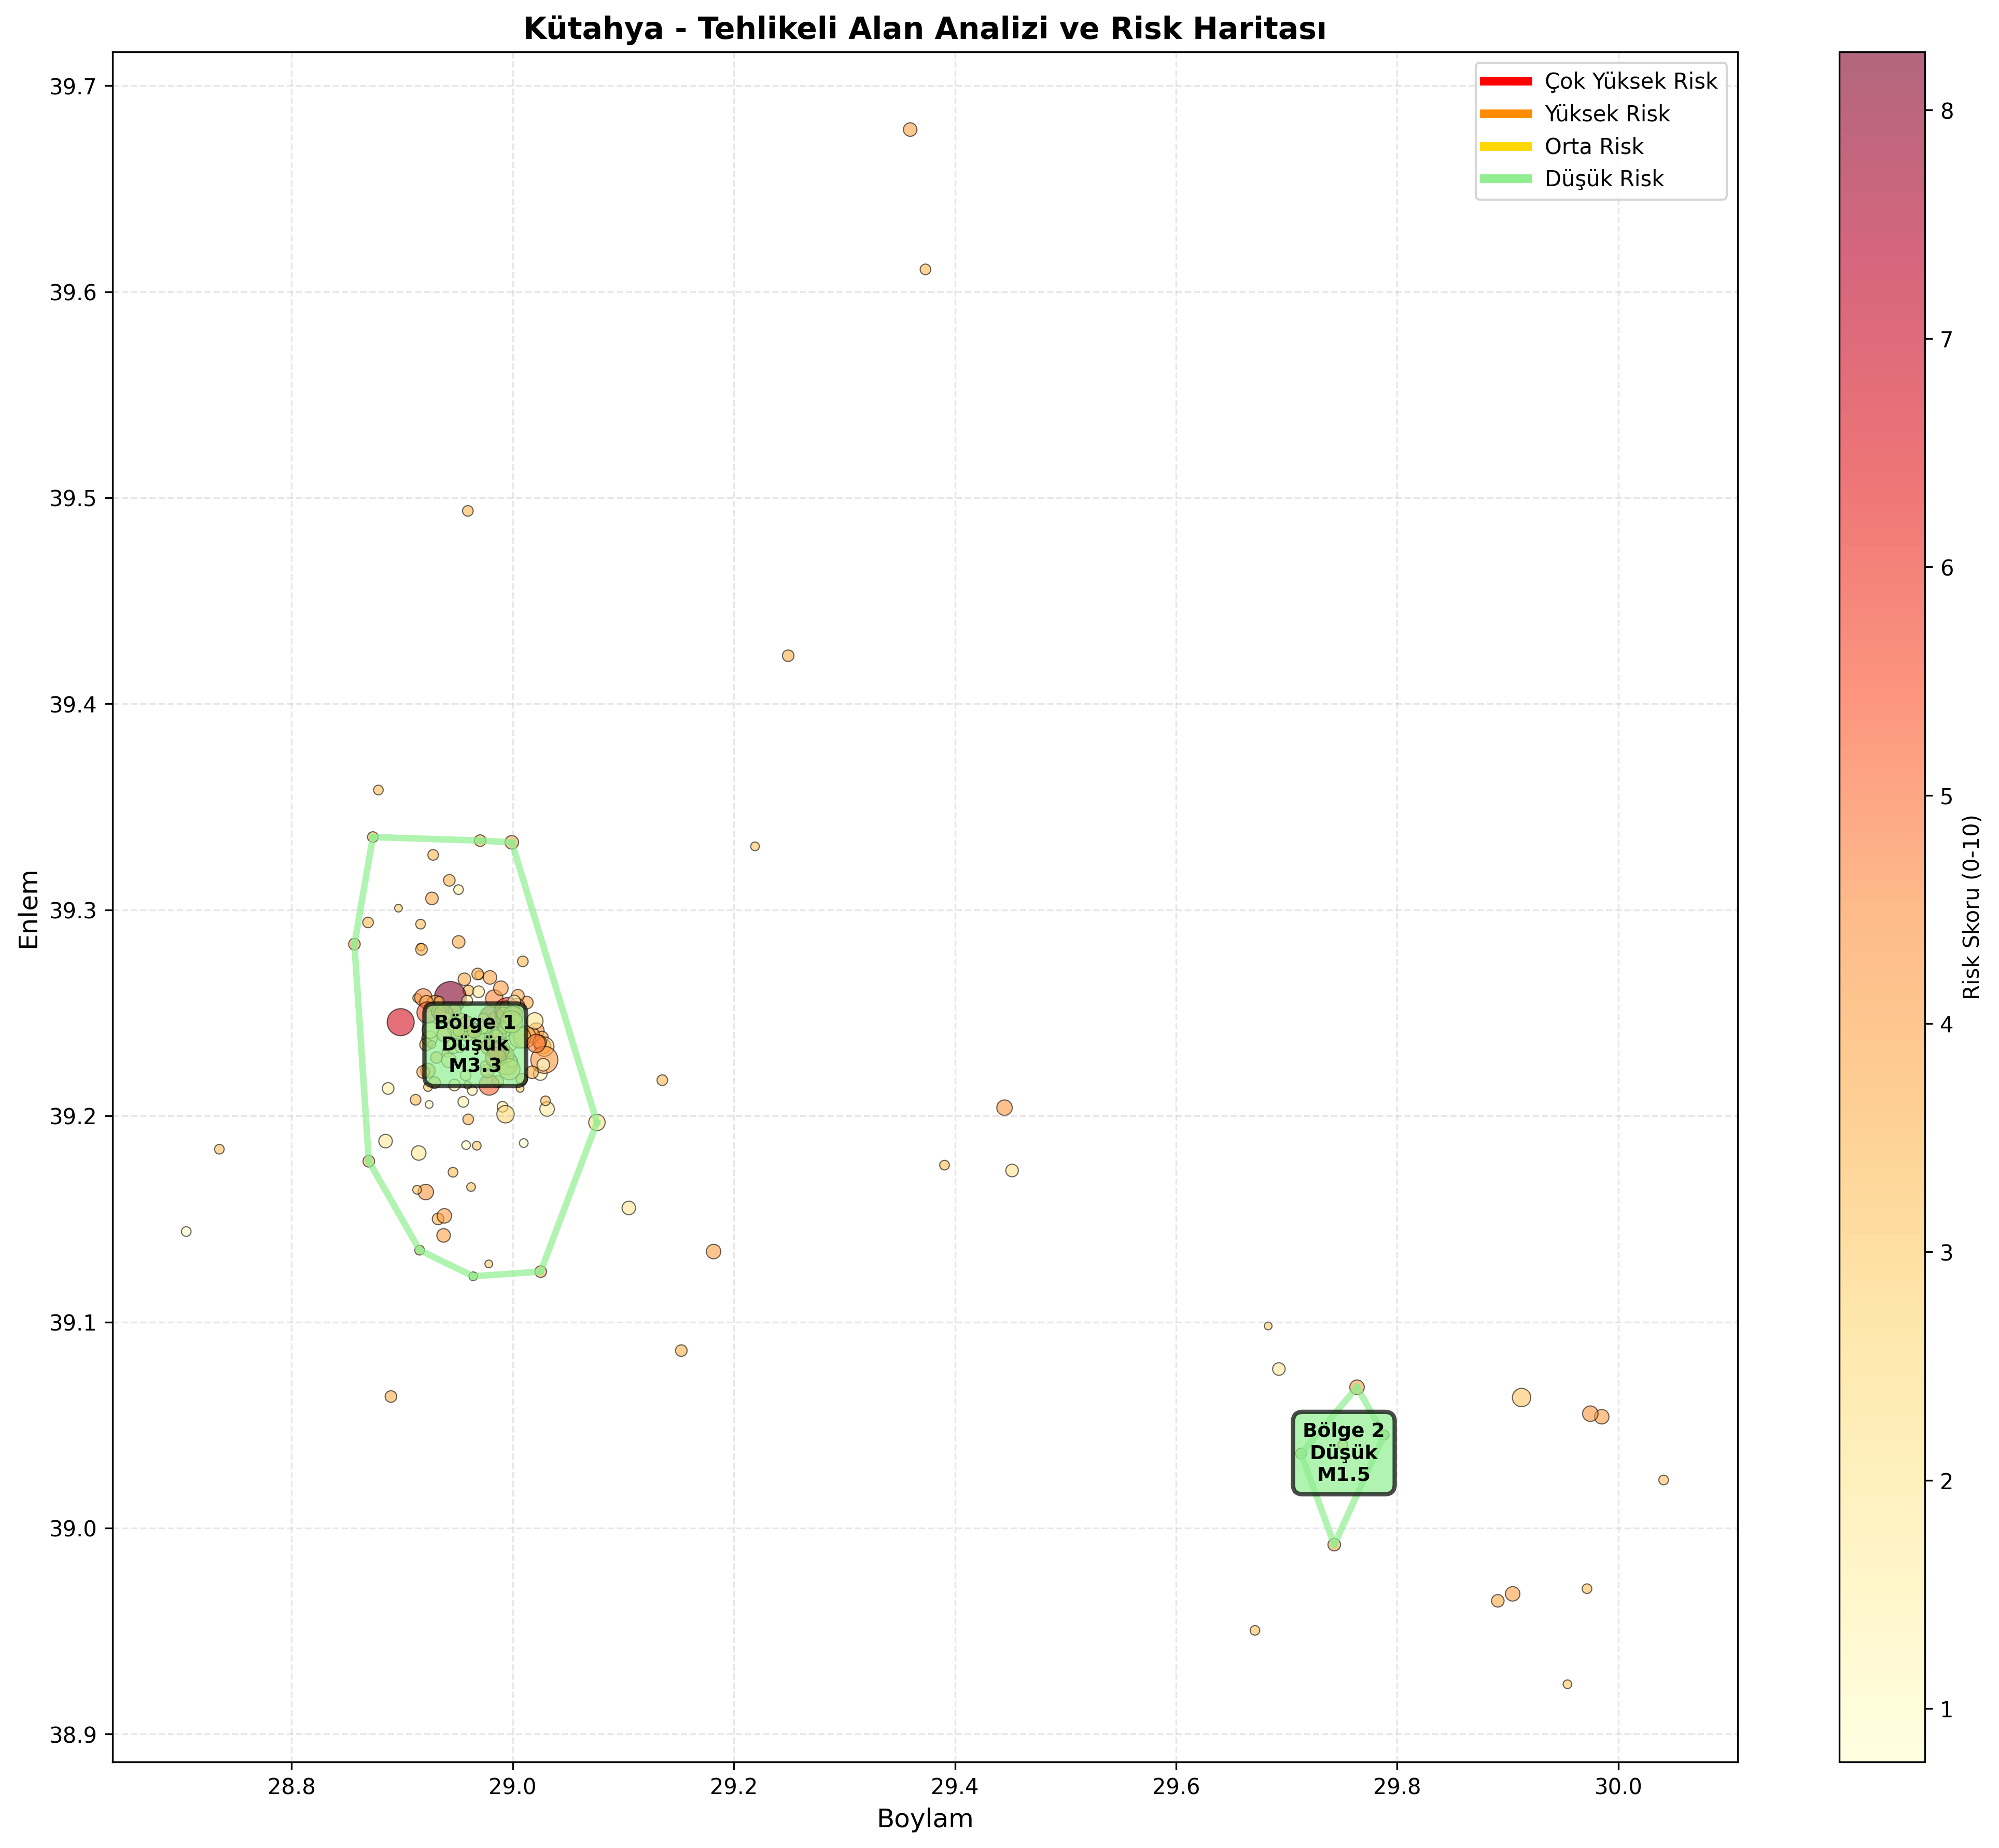Click colorbar tick label 2

(1946, 1481)
